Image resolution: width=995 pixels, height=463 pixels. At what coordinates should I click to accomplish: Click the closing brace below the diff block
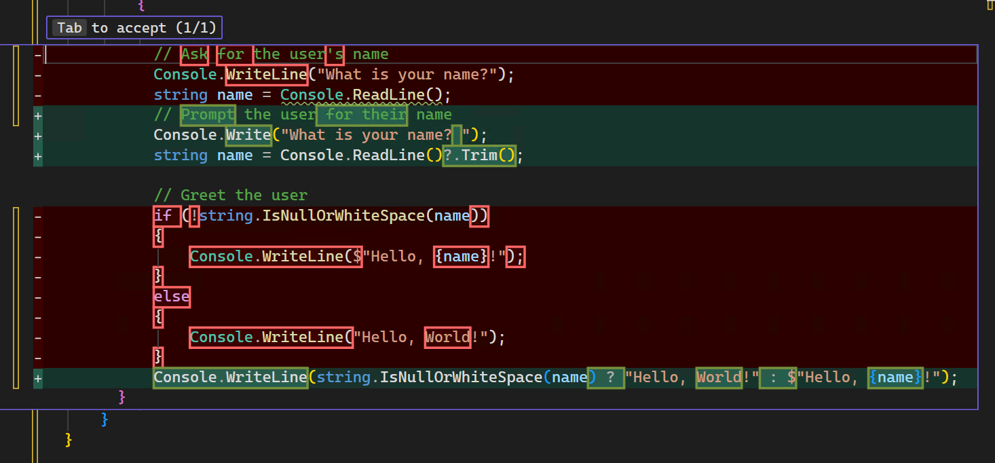[121, 396]
